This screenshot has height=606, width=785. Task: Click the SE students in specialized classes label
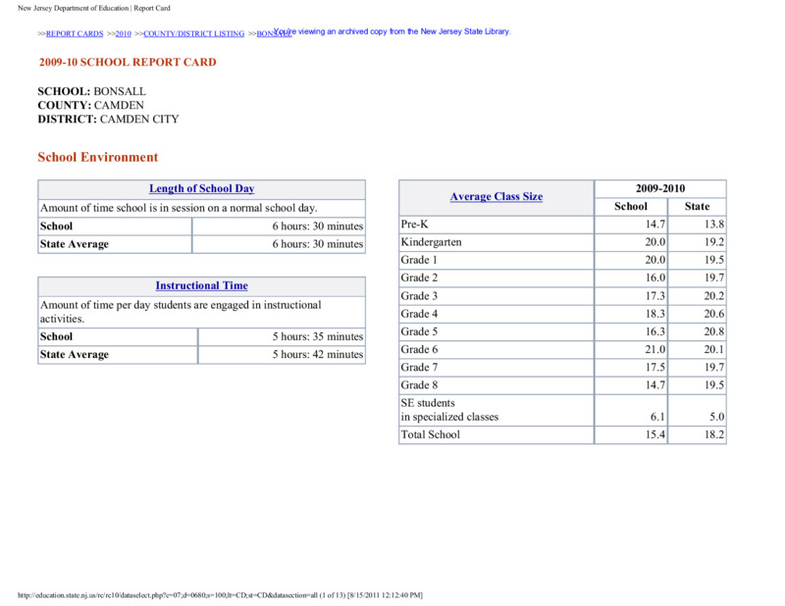[x=449, y=410]
